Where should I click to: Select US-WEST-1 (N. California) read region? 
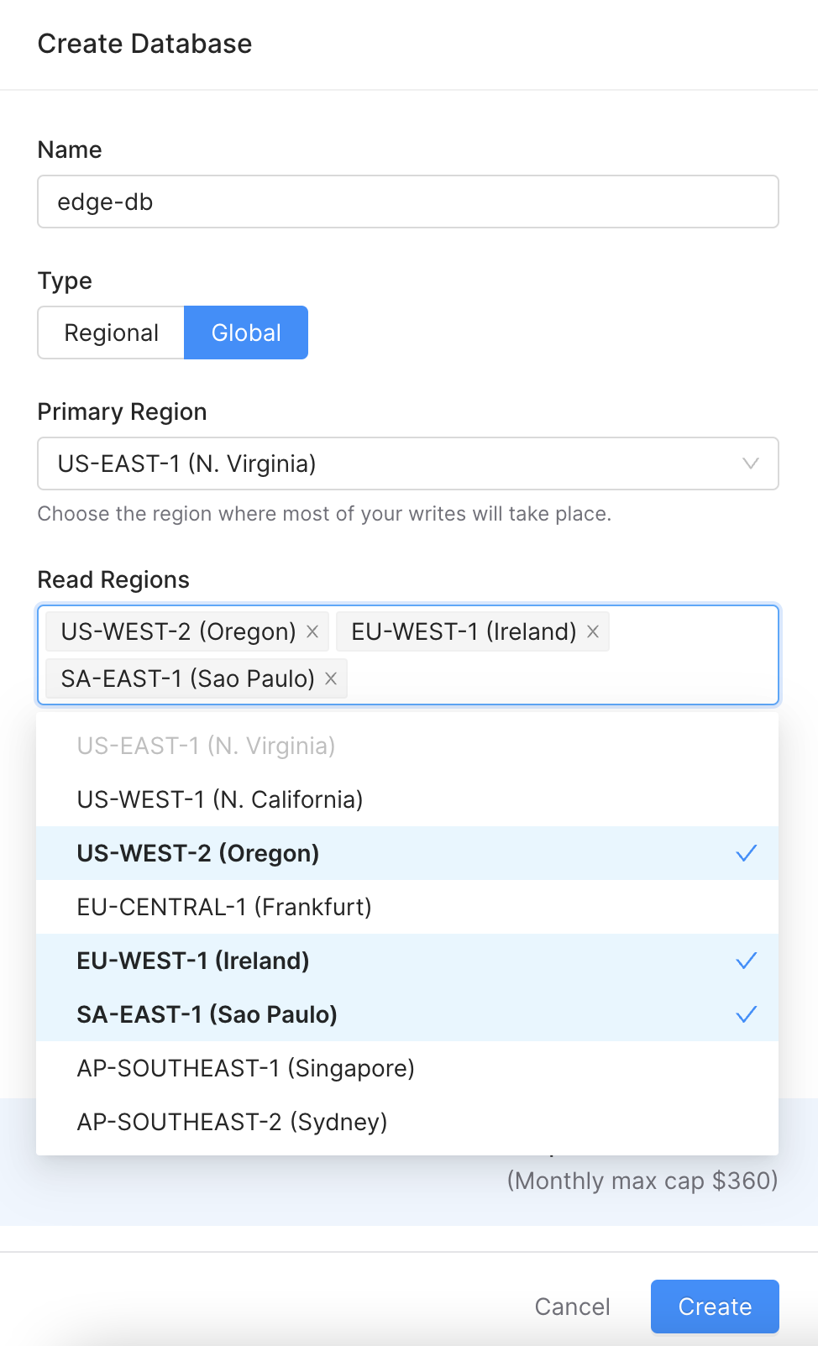tap(220, 799)
